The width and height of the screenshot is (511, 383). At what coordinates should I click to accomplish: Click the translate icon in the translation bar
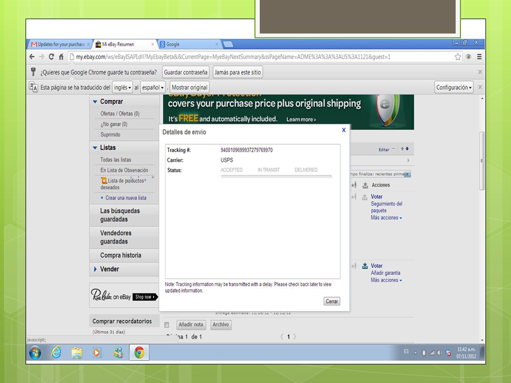point(33,87)
